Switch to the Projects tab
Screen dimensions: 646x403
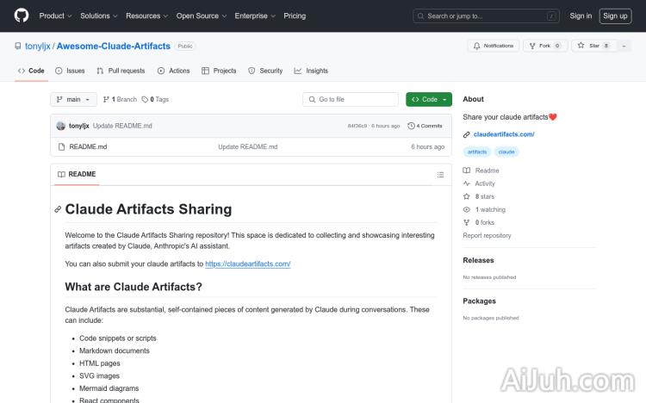(x=219, y=71)
